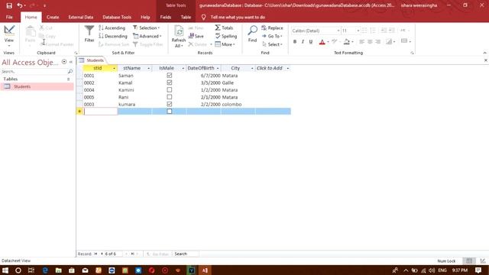Switch to Database Tools tab
Viewport: 489px width, 275px height.
pos(117,17)
